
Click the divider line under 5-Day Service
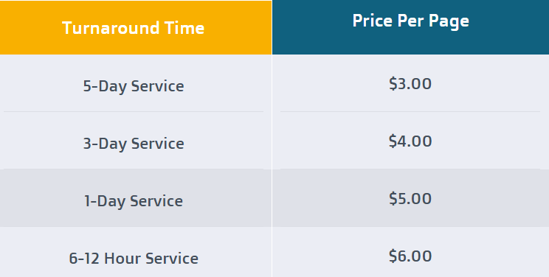click(134, 111)
